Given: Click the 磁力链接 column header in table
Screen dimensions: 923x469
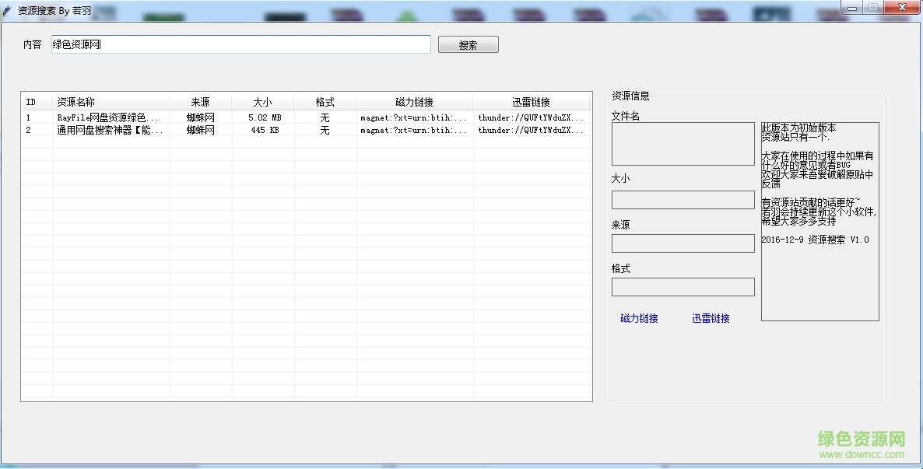Looking at the screenshot, I should tap(414, 102).
